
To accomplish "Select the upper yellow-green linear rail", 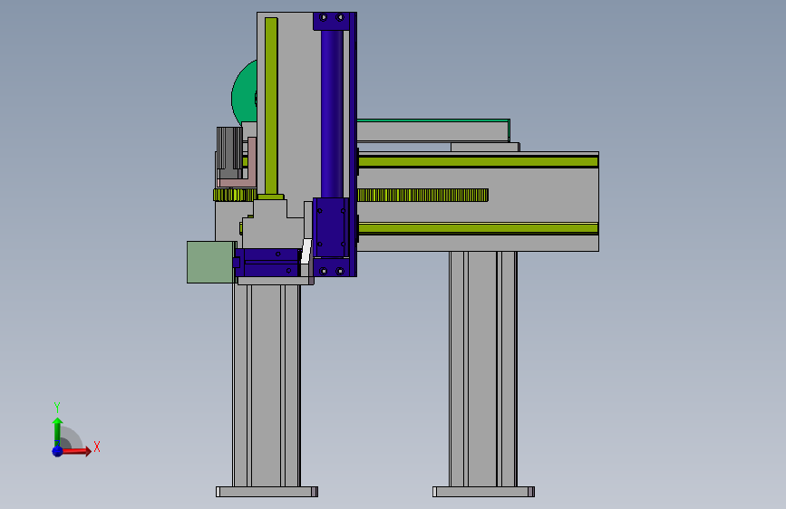I will click(x=478, y=161).
